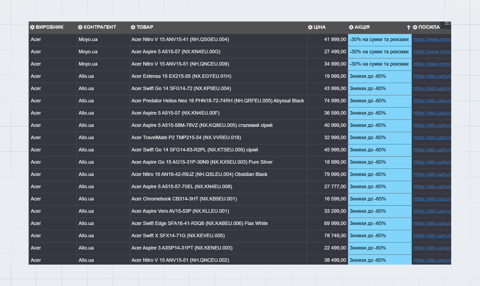Select Moyo.ua cell in Nitro V 15 ANV15-41 row
The width and height of the screenshot is (480, 286).
tap(103, 39)
